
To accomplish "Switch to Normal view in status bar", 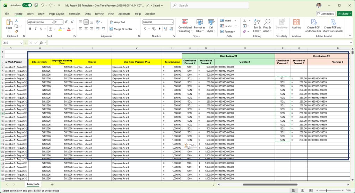I will tap(294, 191).
